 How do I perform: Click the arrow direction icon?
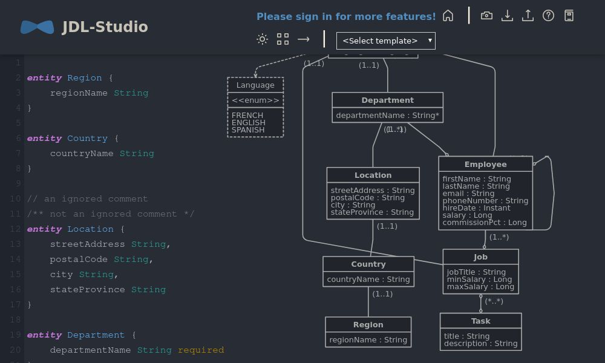pos(304,39)
